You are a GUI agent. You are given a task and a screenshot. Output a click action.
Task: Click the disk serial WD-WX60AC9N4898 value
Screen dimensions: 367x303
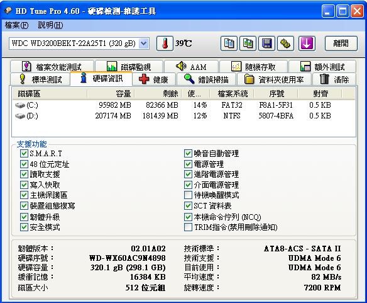tap(128, 258)
